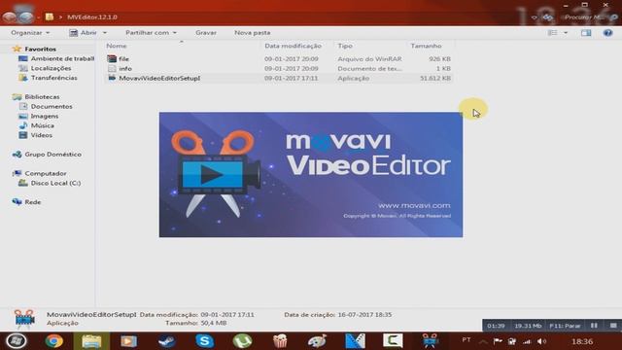
Task: Expand the view options dropdown arrow
Action: tap(566, 32)
